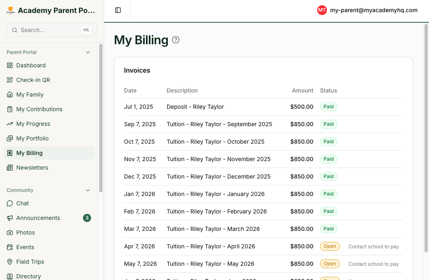Image resolution: width=429 pixels, height=280 pixels.
Task: Focus the Search input field
Action: click(52, 30)
